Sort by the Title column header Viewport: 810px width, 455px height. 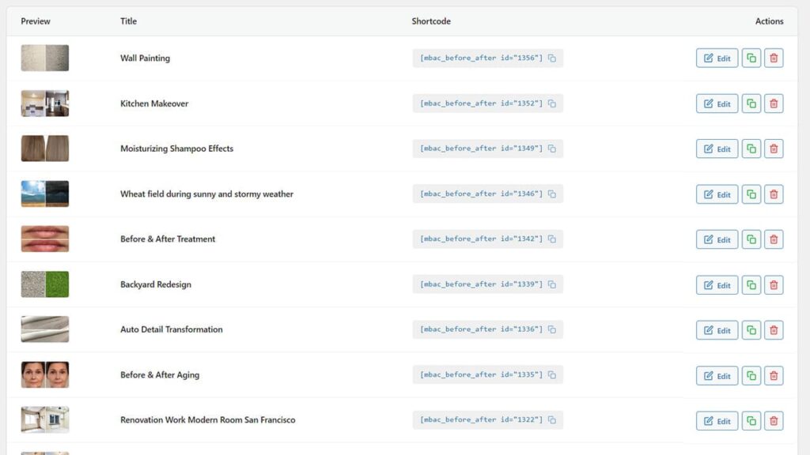(x=129, y=21)
